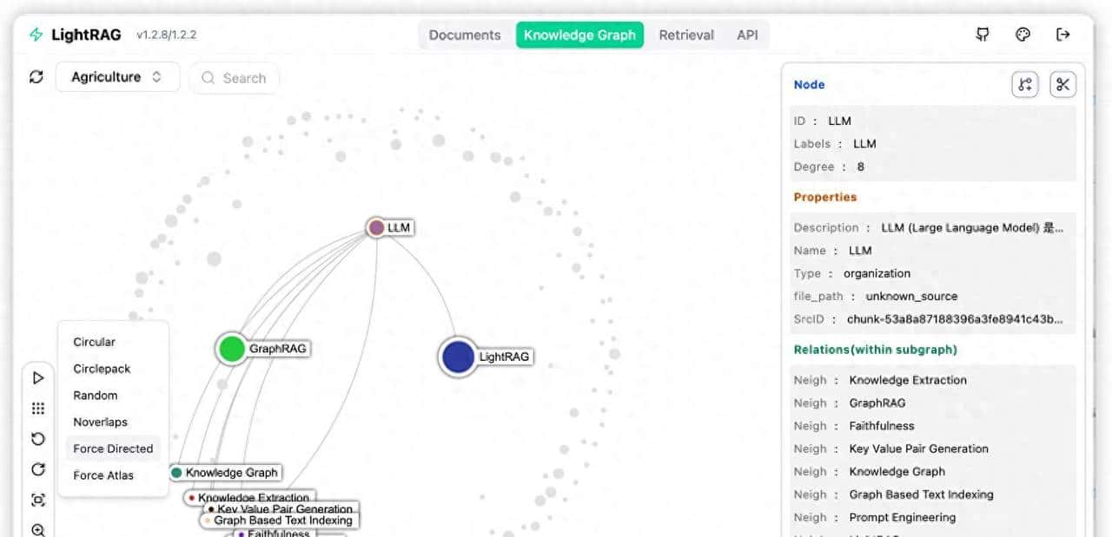This screenshot has width=1112, height=537.
Task: Choose the Circlepack layout option
Action: 113,369
